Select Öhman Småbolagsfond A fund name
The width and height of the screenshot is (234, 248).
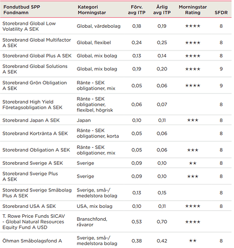32,241
